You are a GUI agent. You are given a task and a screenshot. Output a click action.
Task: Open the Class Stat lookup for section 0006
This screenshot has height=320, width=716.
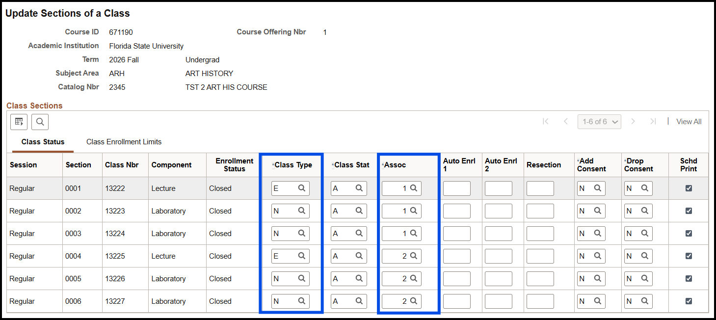[x=359, y=301]
